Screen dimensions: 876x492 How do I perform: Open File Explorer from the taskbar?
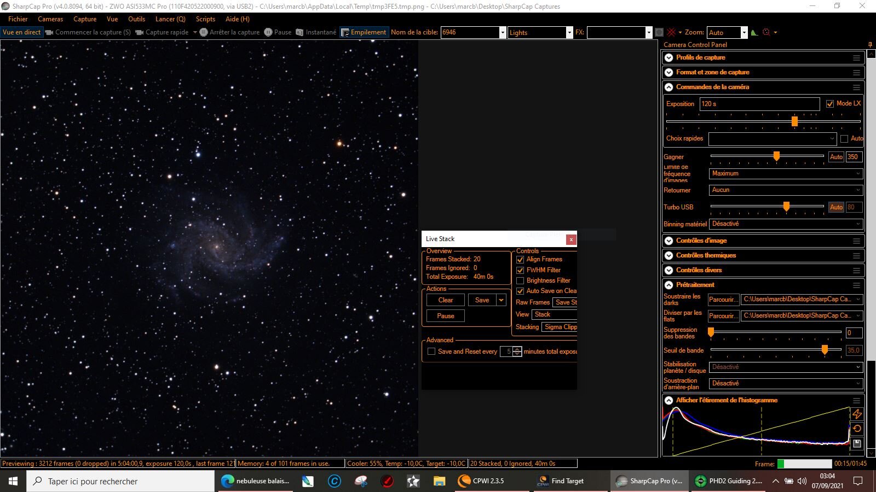point(439,481)
